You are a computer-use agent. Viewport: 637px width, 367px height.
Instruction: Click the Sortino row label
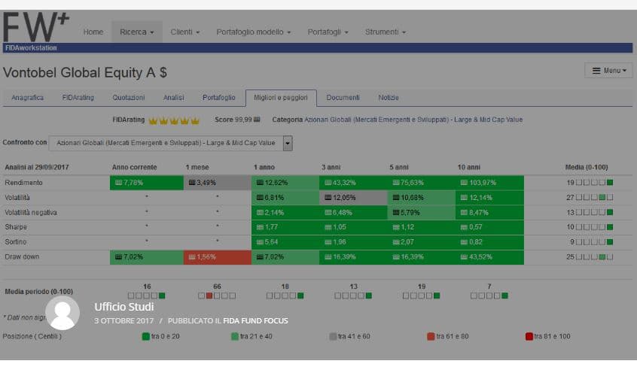(x=16, y=242)
